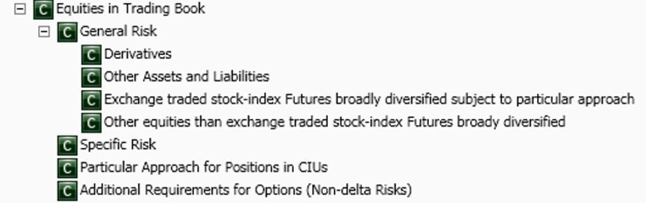Select Exchange traded stock-index Futures broadly diversified item
Viewport: 646px width, 203px height.
(369, 100)
